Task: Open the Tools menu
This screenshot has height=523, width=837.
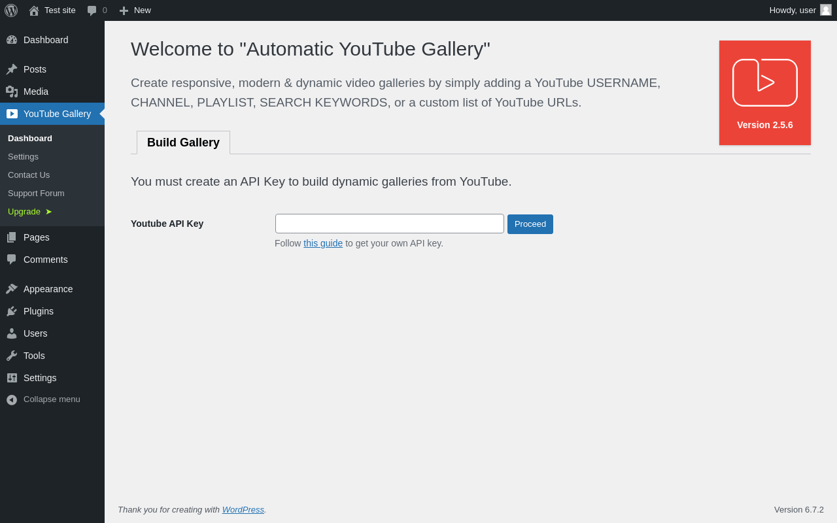Action: pos(52,356)
